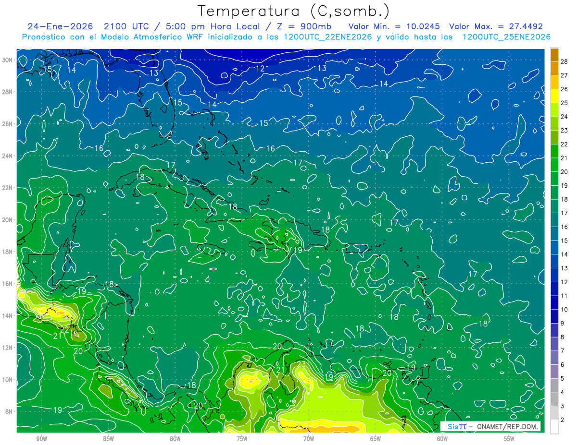This screenshot has width=577, height=445.
Task: Click the 85W longitude axis label
Action: coord(108,439)
